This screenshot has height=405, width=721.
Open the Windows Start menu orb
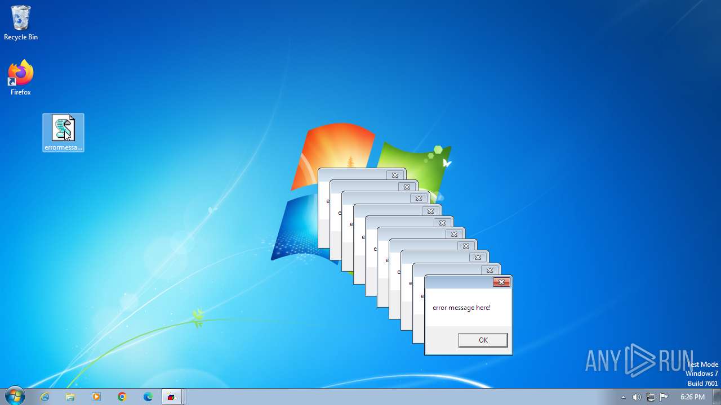(x=14, y=396)
